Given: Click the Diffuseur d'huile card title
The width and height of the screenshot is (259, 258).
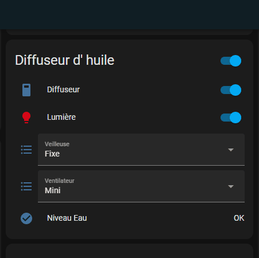Looking at the screenshot, I should point(65,60).
